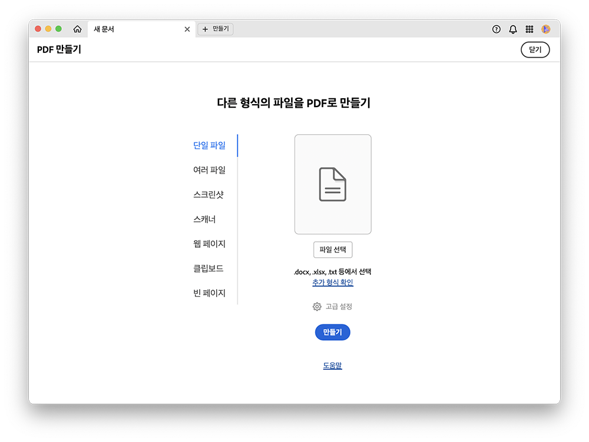Click the 파일 선택 button
Image resolution: width=589 pixels, height=442 pixels.
pos(333,250)
